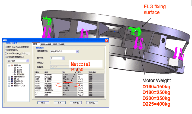Click the 鑄鐵 (4) category library icon
This screenshot has width=192, height=114.
[x=12, y=65]
